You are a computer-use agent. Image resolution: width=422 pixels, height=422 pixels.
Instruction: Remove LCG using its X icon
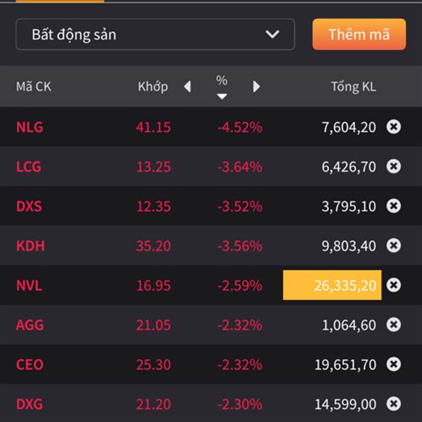[393, 166]
